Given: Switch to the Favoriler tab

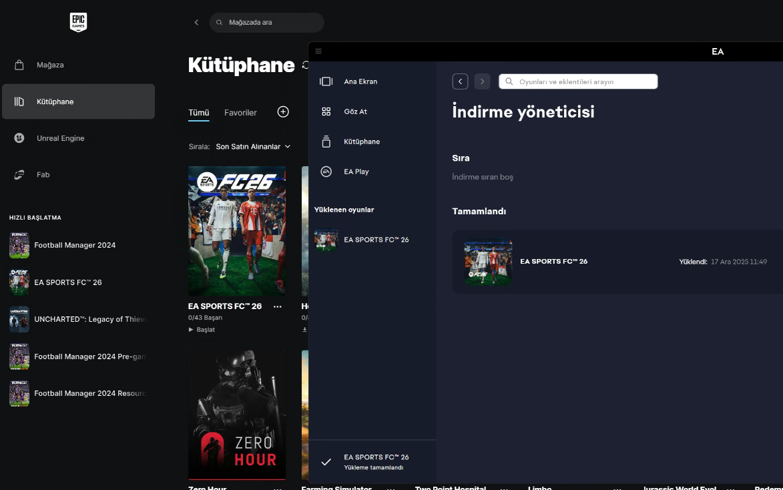Looking at the screenshot, I should coord(240,112).
